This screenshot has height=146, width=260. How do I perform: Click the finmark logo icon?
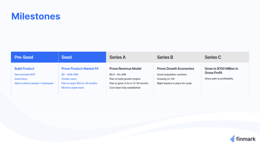[232, 139]
